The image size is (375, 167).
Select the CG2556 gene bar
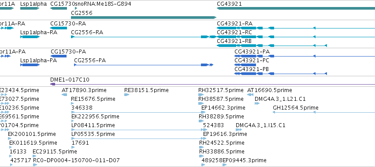(x=144, y=18)
